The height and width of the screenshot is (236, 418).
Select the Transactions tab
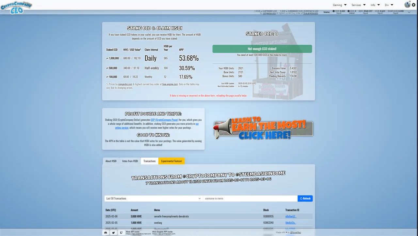point(150,161)
